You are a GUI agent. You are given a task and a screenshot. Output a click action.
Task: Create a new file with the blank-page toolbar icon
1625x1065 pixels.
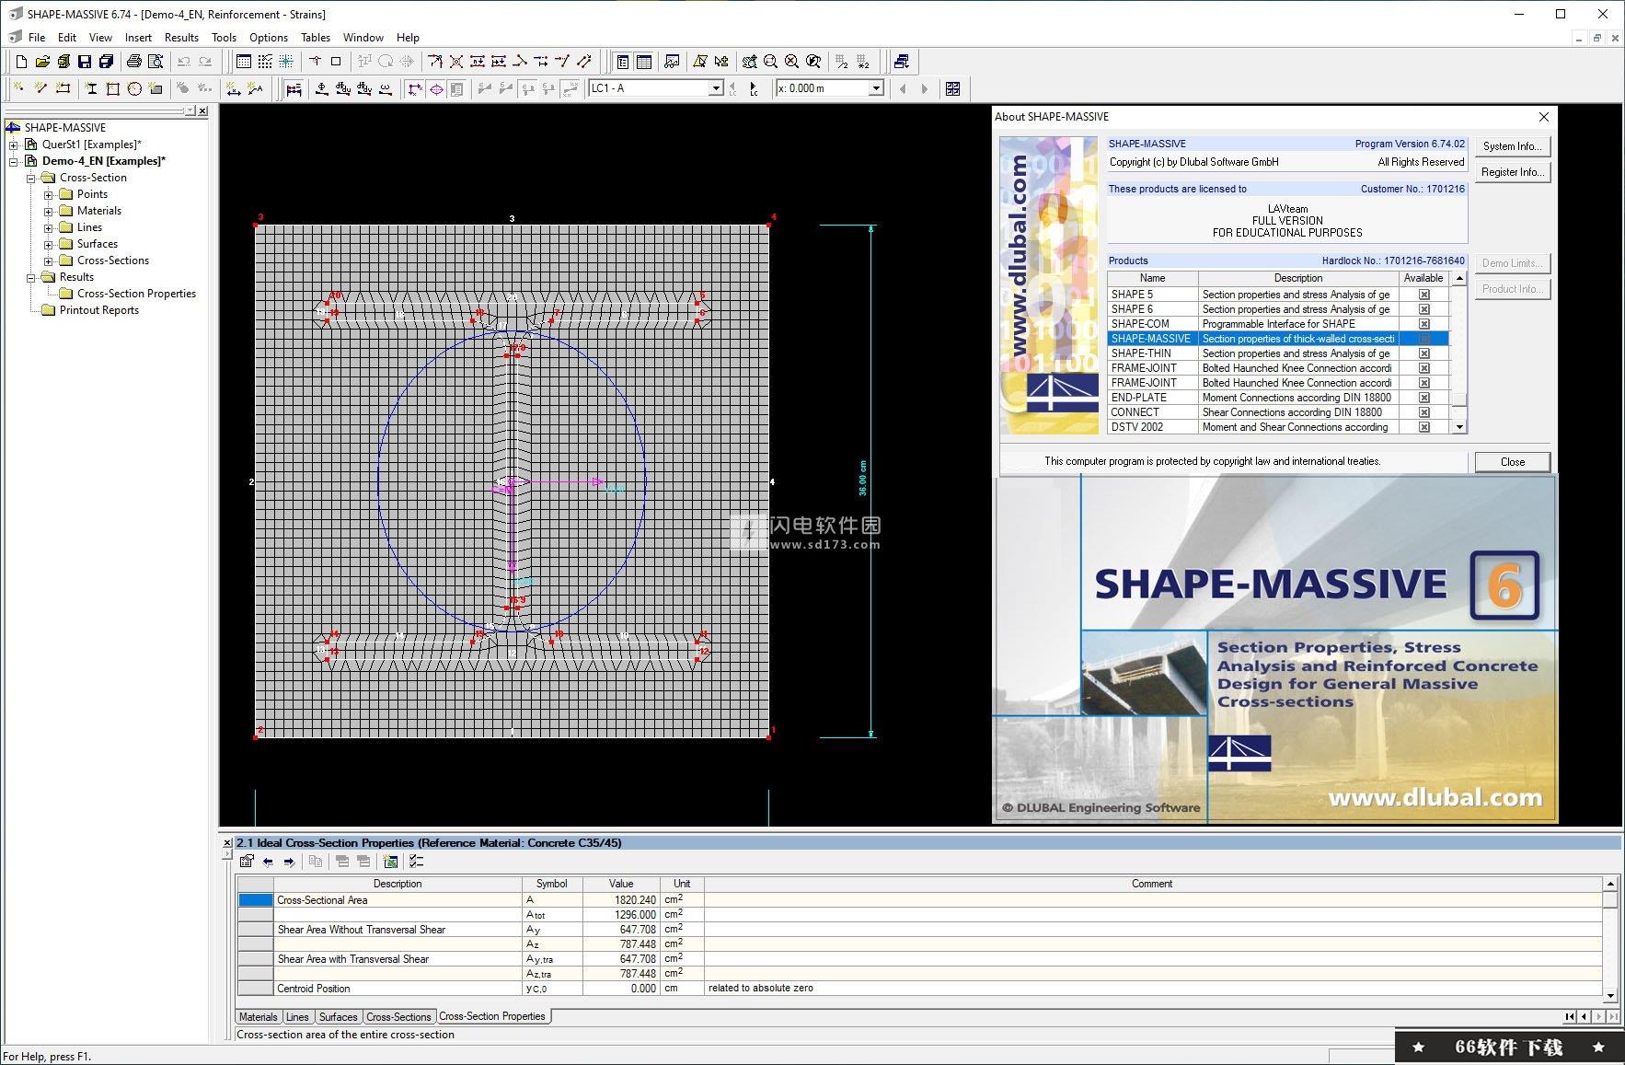coord(21,62)
